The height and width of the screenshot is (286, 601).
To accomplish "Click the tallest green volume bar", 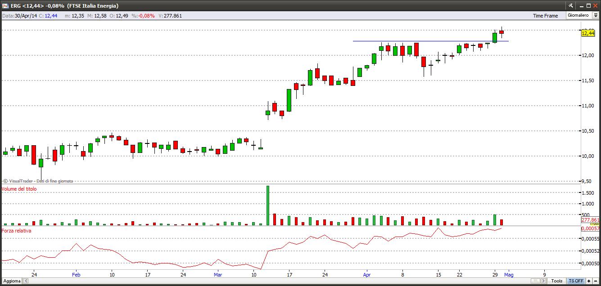I will 268,206.
